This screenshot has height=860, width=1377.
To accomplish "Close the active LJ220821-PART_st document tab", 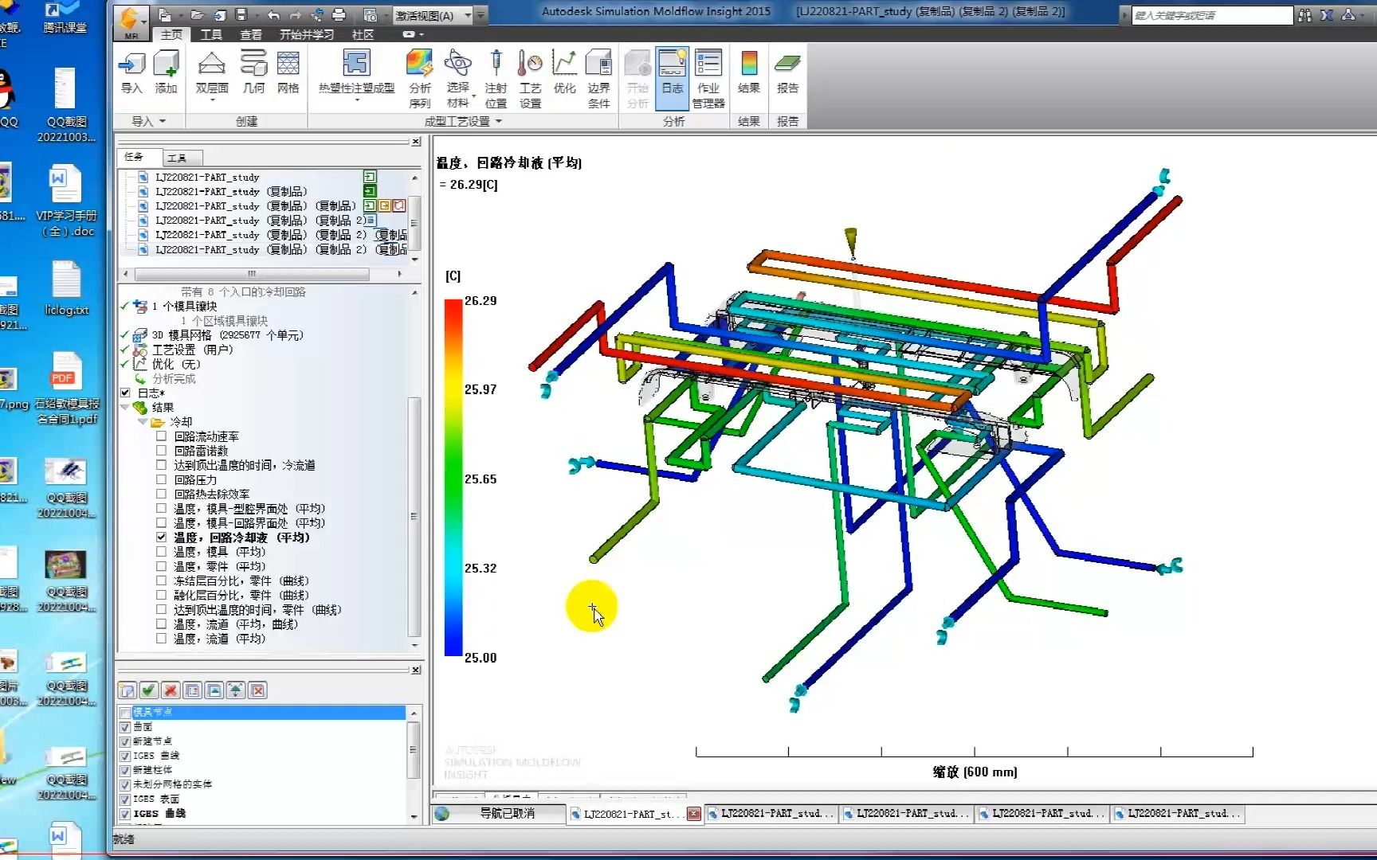I will pos(693,814).
